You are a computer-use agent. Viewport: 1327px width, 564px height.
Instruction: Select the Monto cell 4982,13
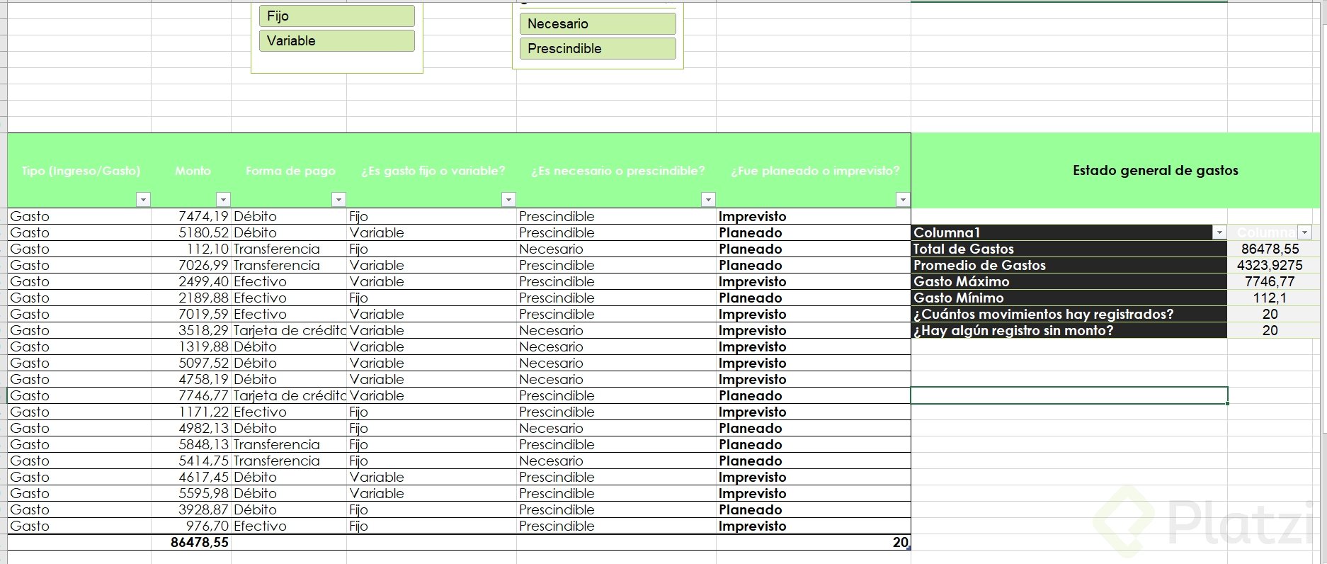coord(191,428)
